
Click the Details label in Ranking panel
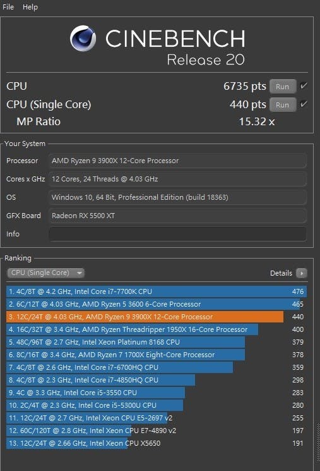(x=281, y=273)
